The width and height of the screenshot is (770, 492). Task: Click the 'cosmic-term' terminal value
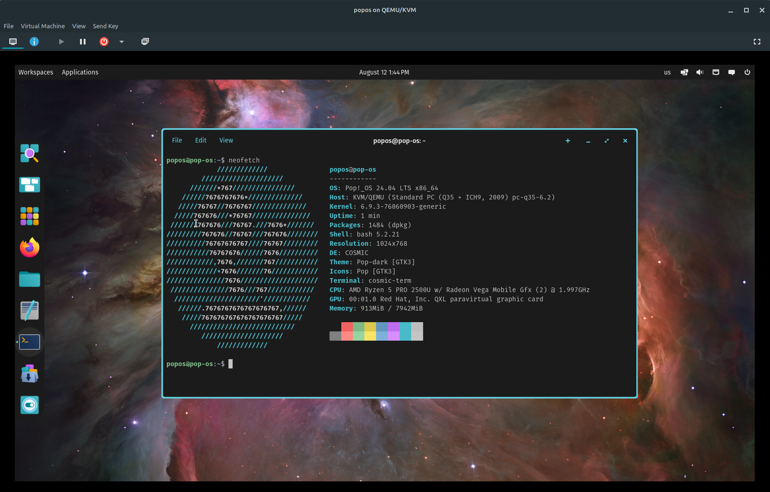coord(390,280)
